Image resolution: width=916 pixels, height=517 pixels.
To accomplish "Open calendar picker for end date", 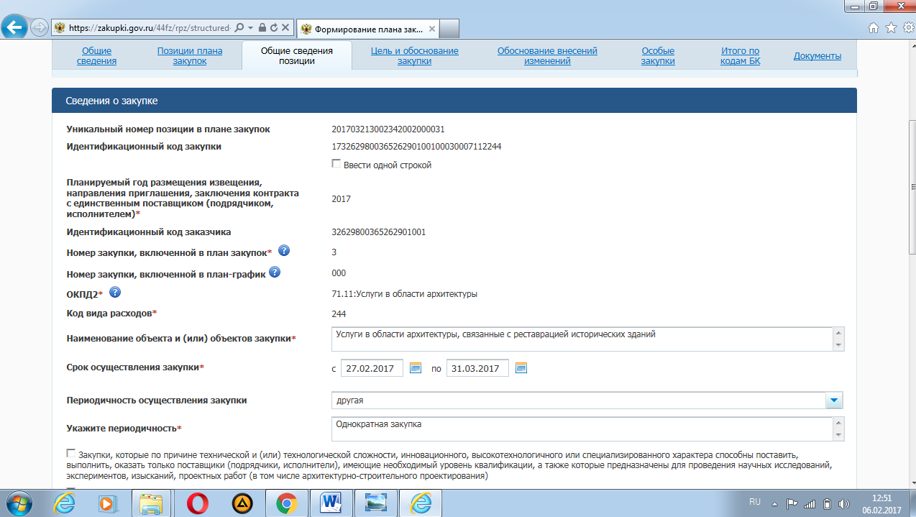I will [x=521, y=368].
